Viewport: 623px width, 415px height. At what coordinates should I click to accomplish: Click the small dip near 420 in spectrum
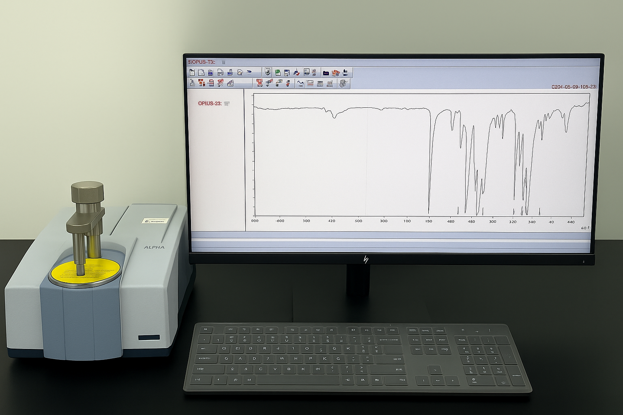point(334,116)
